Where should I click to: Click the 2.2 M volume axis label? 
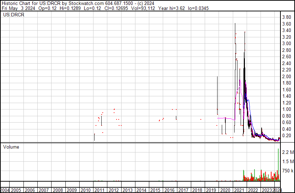(x=288, y=152)
